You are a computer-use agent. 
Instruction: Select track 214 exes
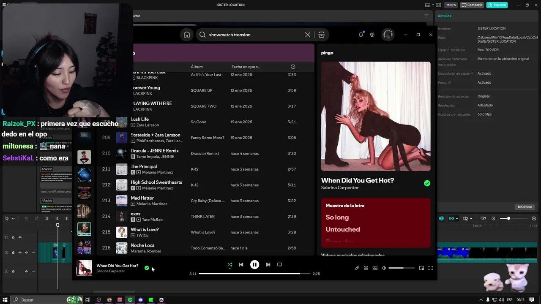pos(205,217)
